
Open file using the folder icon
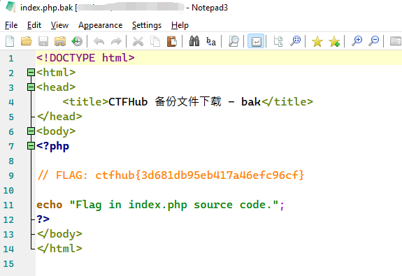pos(27,41)
